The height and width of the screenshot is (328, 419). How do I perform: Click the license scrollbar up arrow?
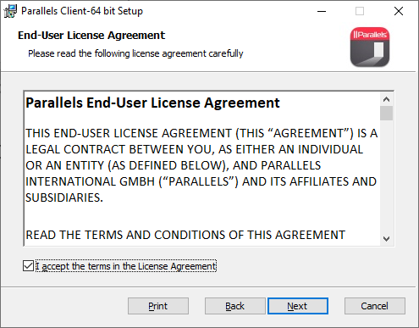pos(386,99)
